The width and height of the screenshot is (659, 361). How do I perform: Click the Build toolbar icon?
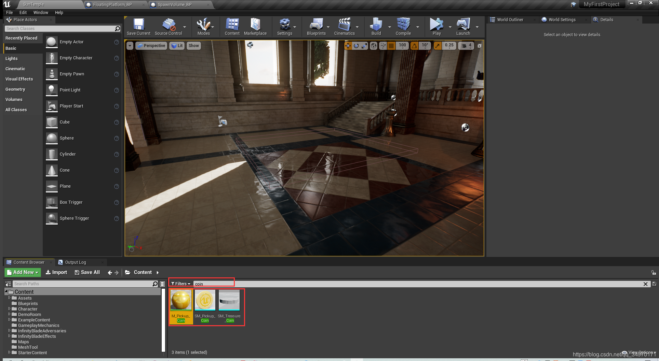tap(376, 27)
